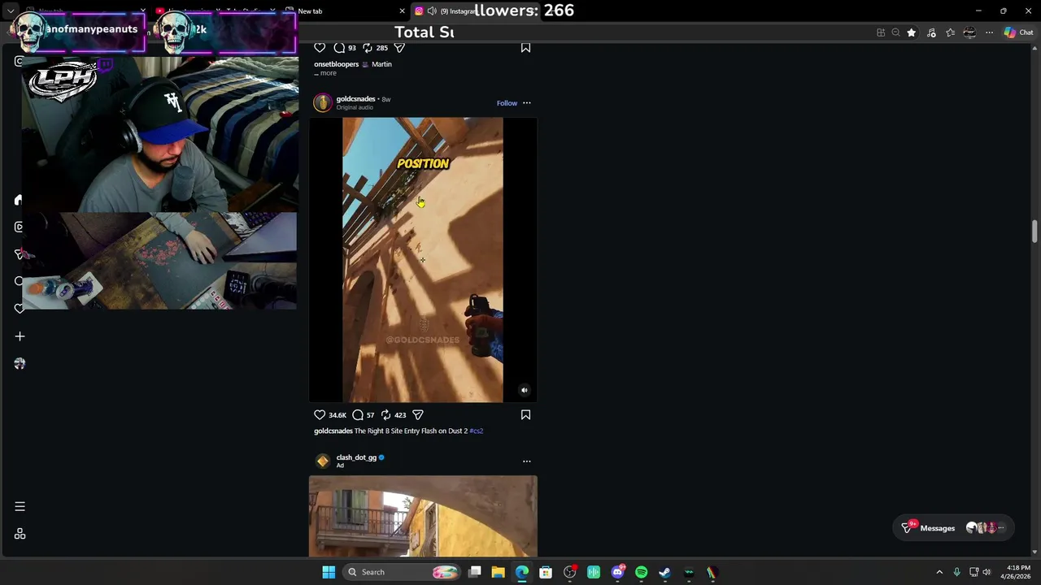
Task: Open browser music extension icon
Action: 931,32
